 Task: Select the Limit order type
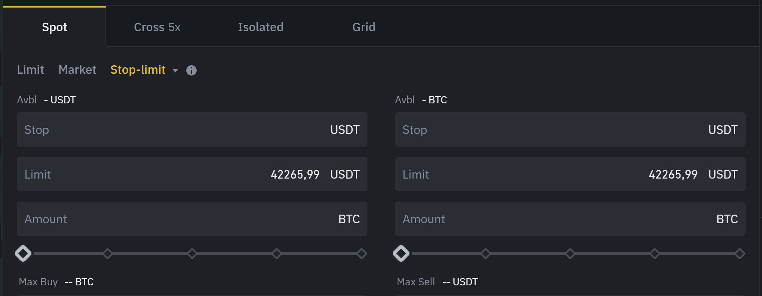31,70
